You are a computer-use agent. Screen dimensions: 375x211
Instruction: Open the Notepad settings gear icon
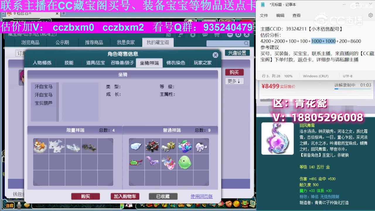[x=371, y=15]
